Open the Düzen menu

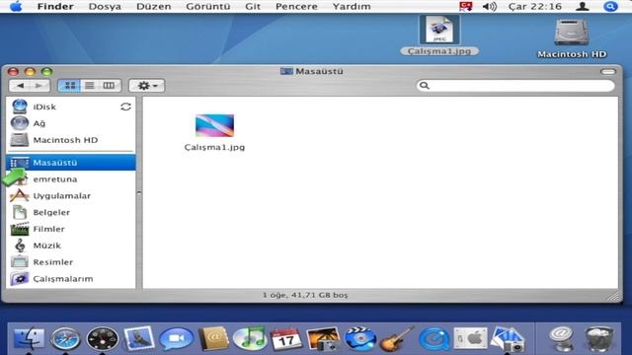(154, 7)
